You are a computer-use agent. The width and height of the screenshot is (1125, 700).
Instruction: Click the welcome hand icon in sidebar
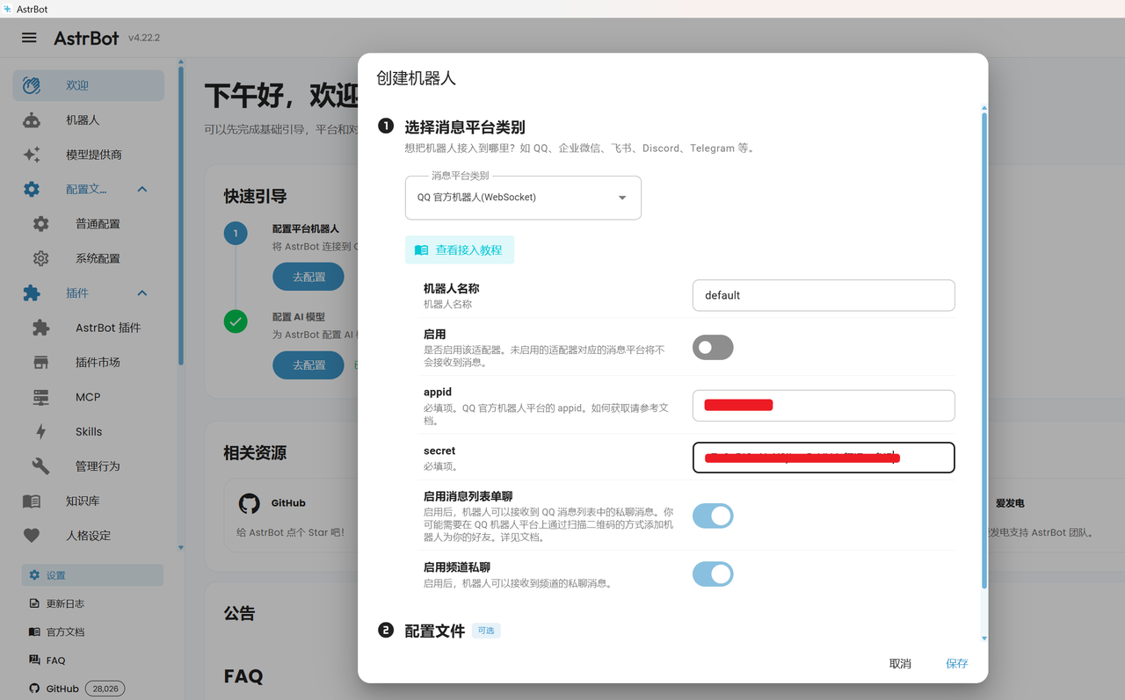tap(32, 85)
